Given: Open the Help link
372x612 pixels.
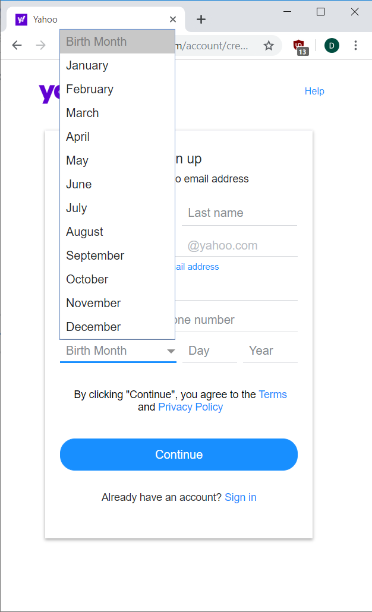Looking at the screenshot, I should pos(314,91).
